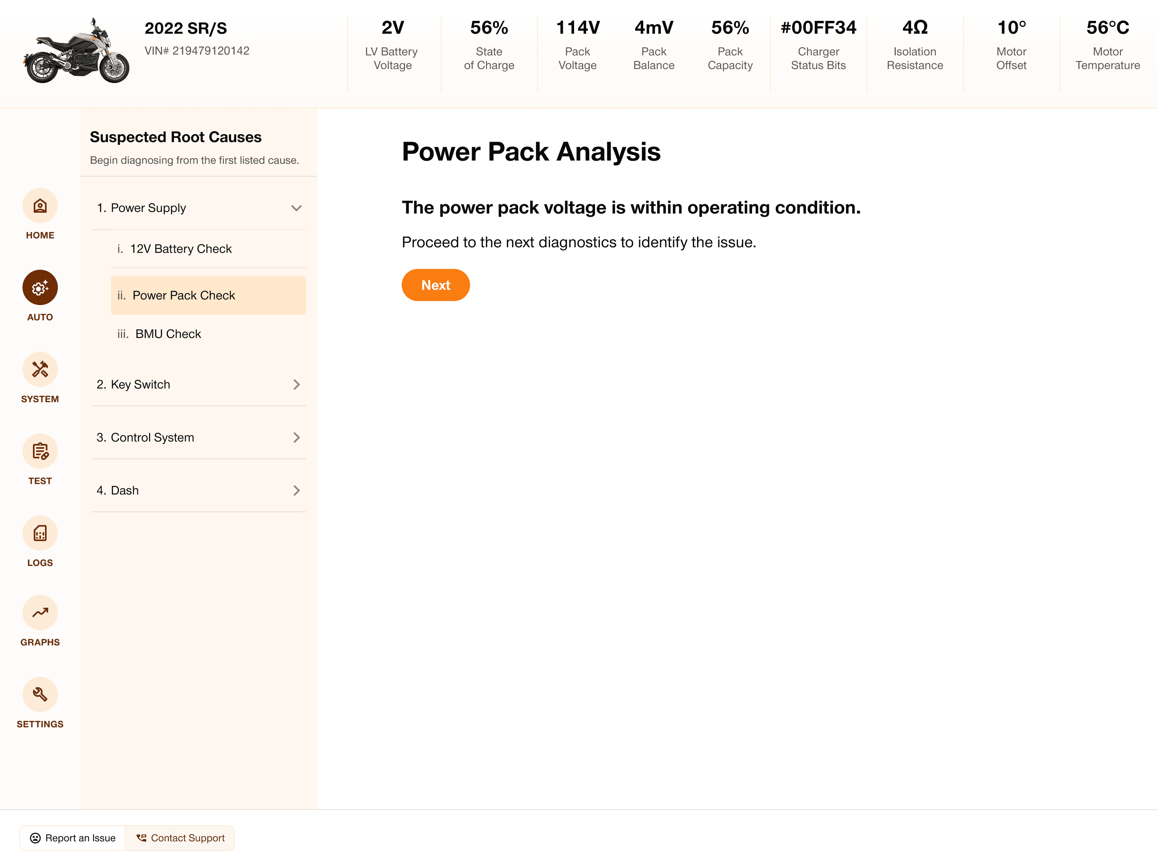The image size is (1157, 867).
Task: Open the System tools icon
Action: [40, 370]
